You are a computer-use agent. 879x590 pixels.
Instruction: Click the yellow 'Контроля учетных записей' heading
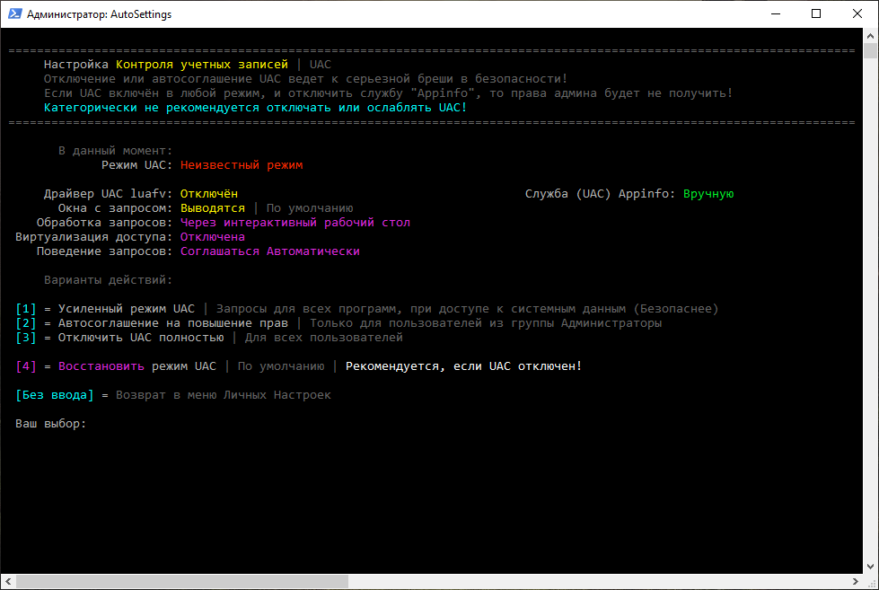(202, 65)
